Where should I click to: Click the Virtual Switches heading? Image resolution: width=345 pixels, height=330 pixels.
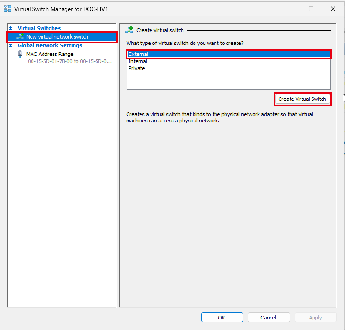coord(39,28)
